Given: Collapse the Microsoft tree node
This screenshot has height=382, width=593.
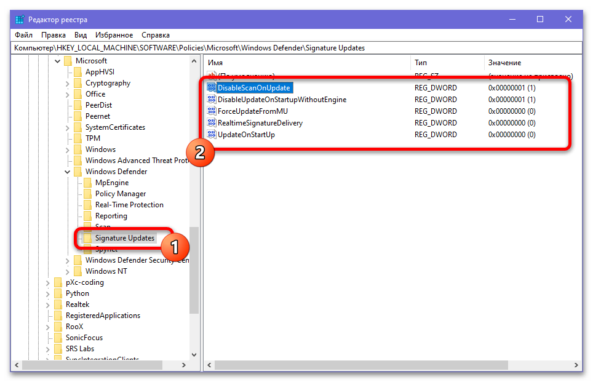Looking at the screenshot, I should [57, 61].
